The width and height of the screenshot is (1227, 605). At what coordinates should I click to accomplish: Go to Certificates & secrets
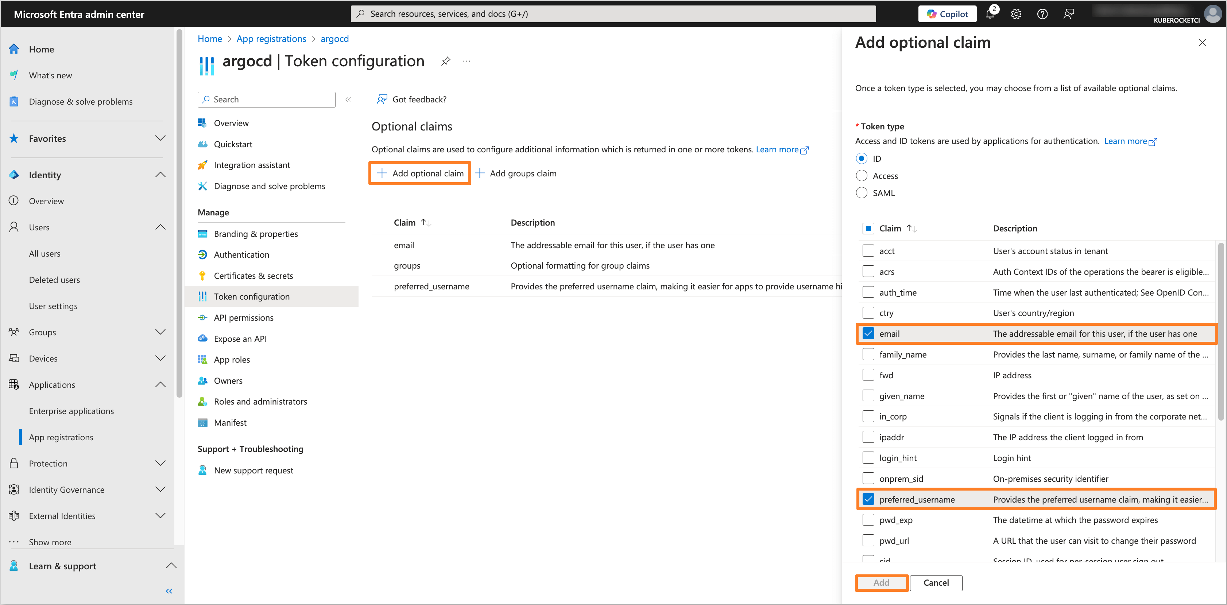pos(253,276)
